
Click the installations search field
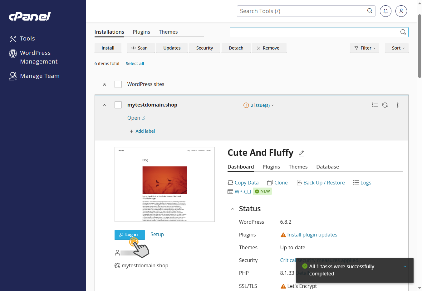click(x=319, y=32)
